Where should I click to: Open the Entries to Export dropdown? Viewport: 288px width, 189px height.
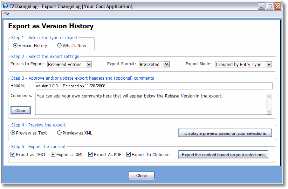[89, 64]
